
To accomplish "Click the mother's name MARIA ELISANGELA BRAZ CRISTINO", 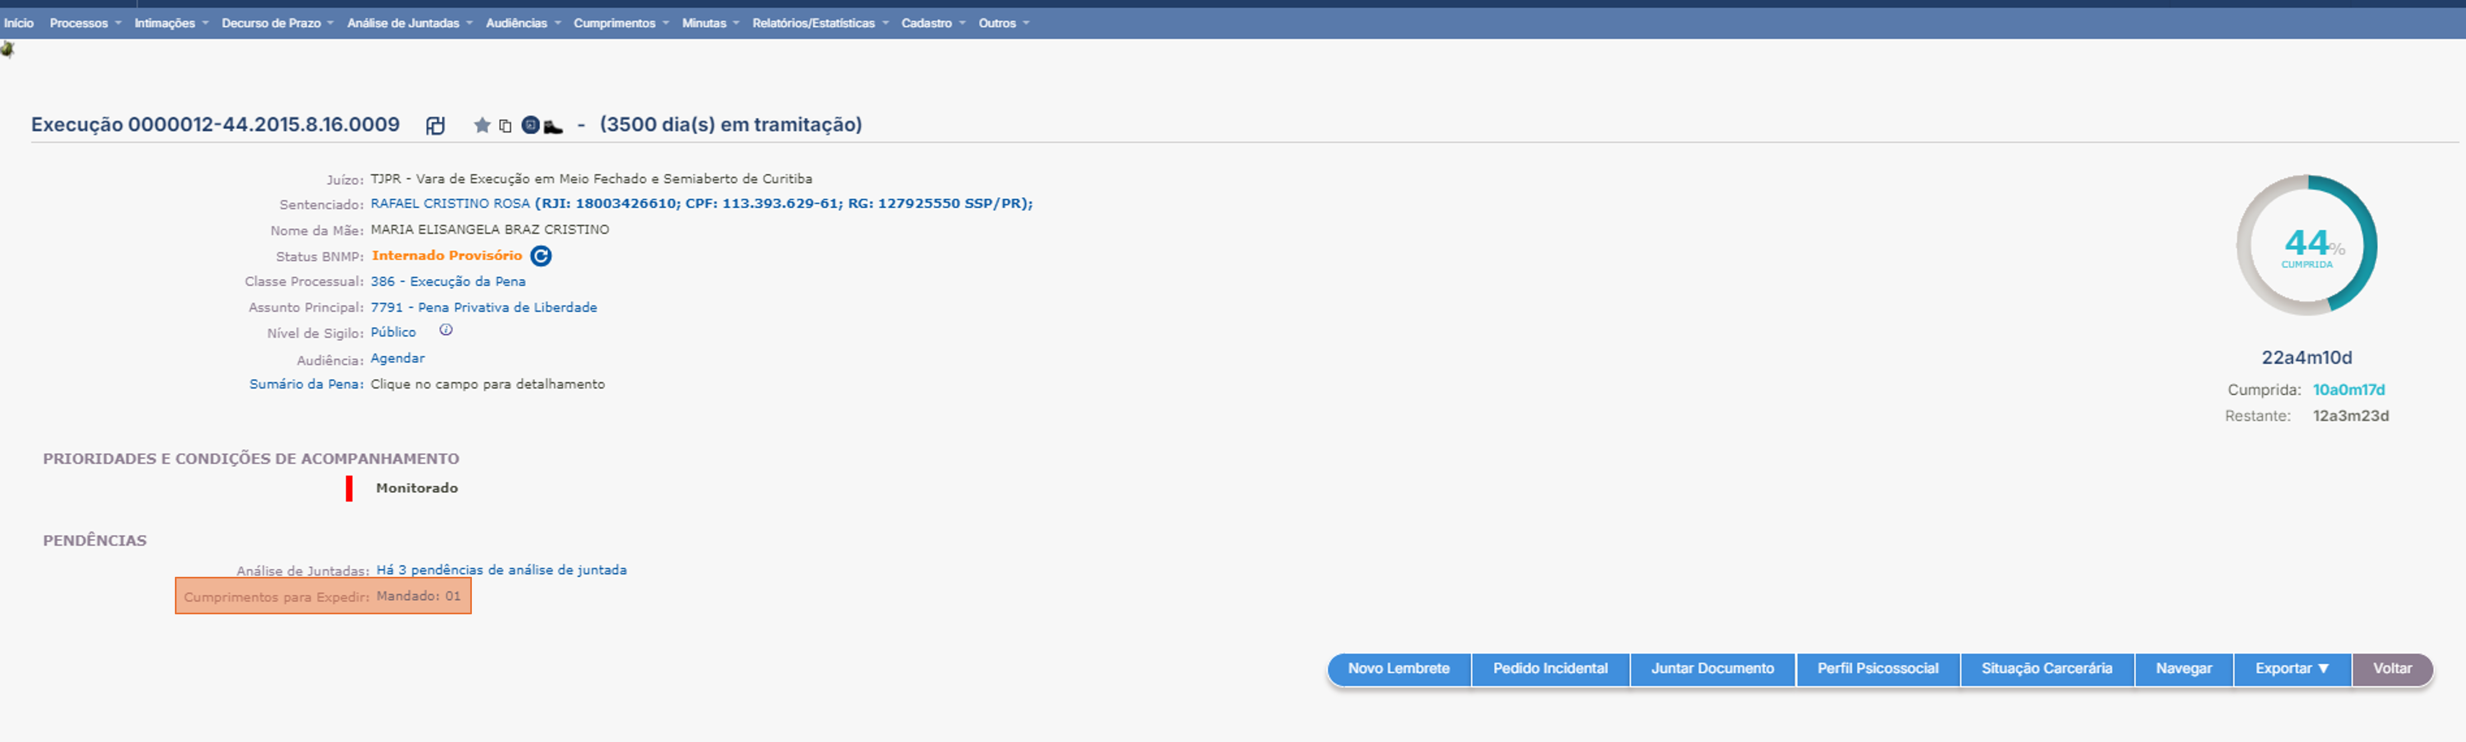I will 489,230.
